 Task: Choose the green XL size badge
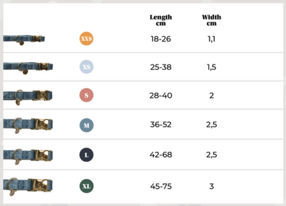coord(86,185)
